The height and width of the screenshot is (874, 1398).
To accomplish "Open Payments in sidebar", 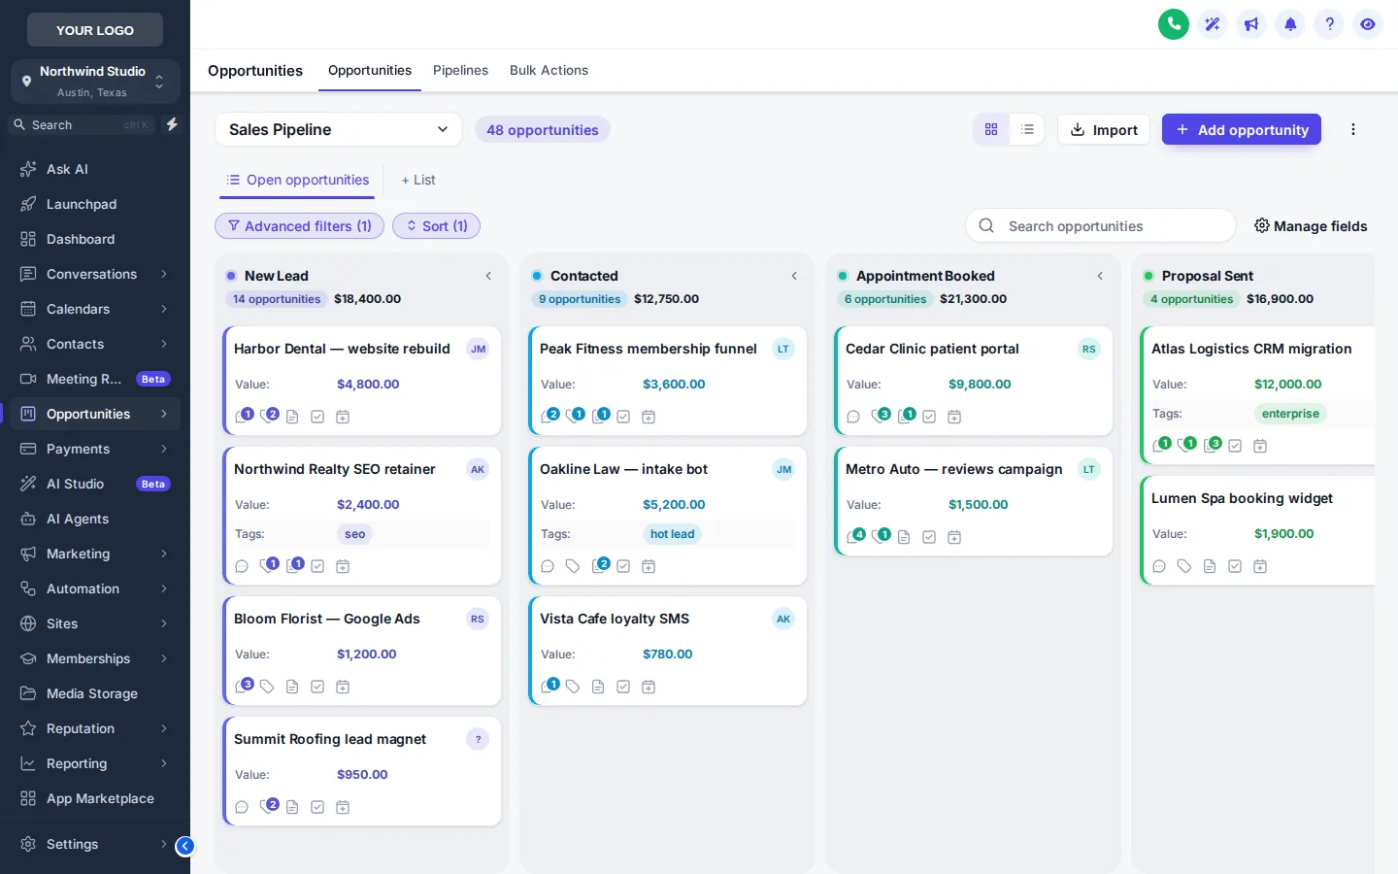I will [95, 449].
